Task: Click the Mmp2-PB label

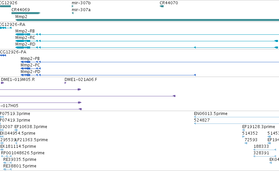Action: tap(30, 59)
